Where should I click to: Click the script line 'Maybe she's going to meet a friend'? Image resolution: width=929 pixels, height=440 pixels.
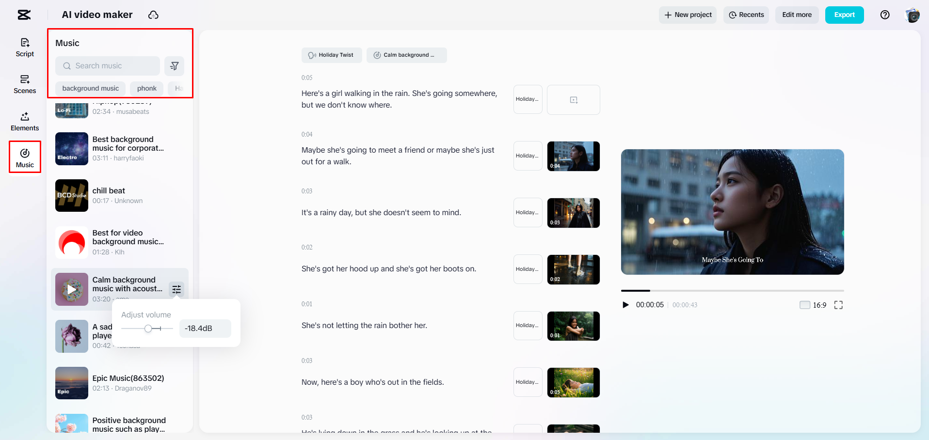click(398, 156)
